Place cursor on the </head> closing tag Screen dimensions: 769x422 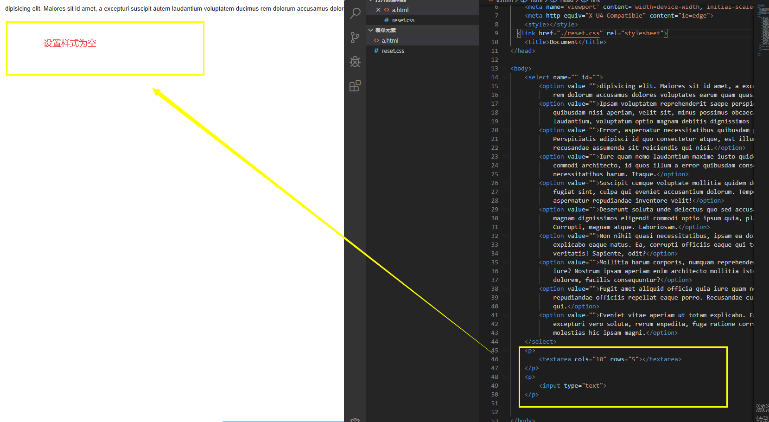point(522,51)
